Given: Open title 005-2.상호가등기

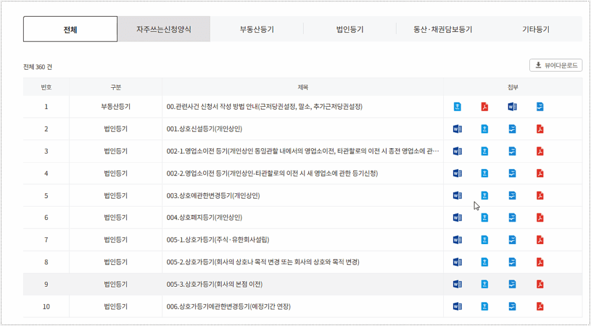Looking at the screenshot, I should click(x=263, y=262).
